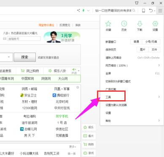Open the 淘宝特价清仓 link
This screenshot has width=164, height=157.
point(46,25)
